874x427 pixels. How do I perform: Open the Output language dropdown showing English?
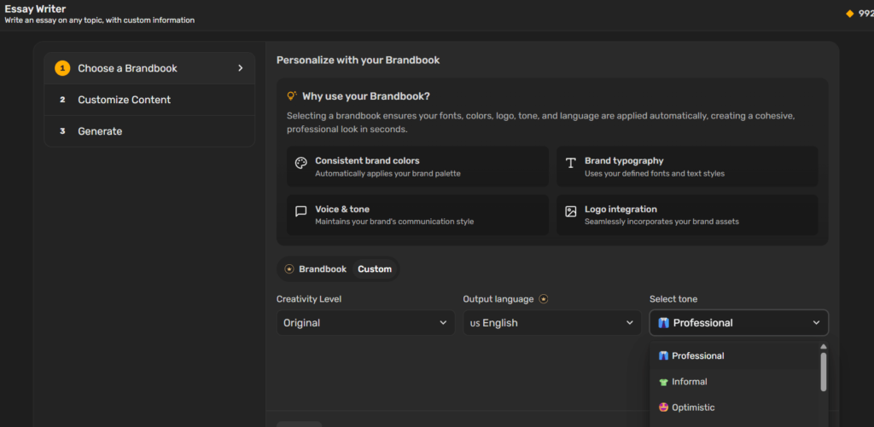(552, 323)
